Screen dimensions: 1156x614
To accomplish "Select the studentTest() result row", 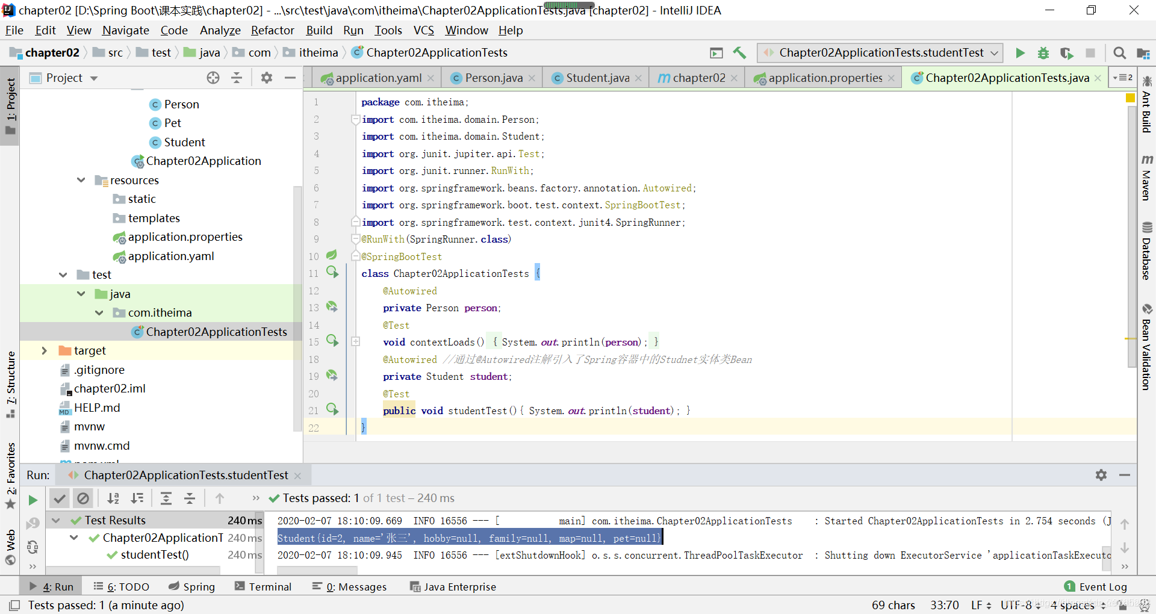I will [155, 554].
